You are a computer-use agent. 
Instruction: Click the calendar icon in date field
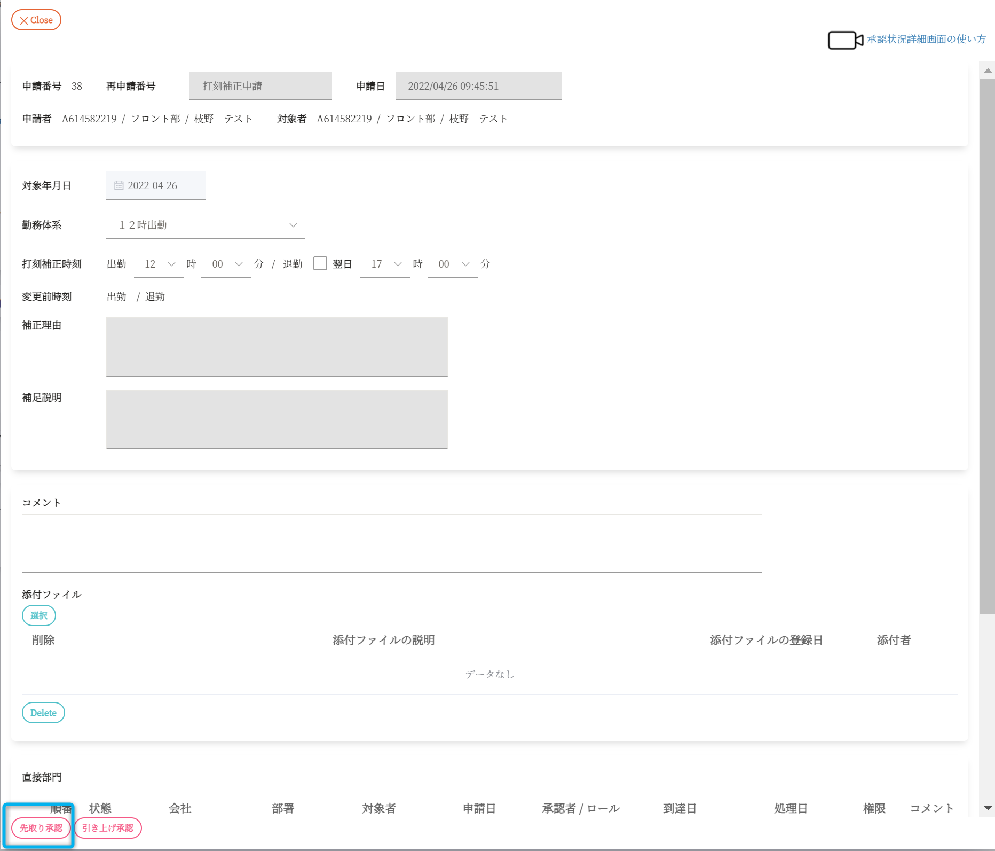(x=119, y=185)
